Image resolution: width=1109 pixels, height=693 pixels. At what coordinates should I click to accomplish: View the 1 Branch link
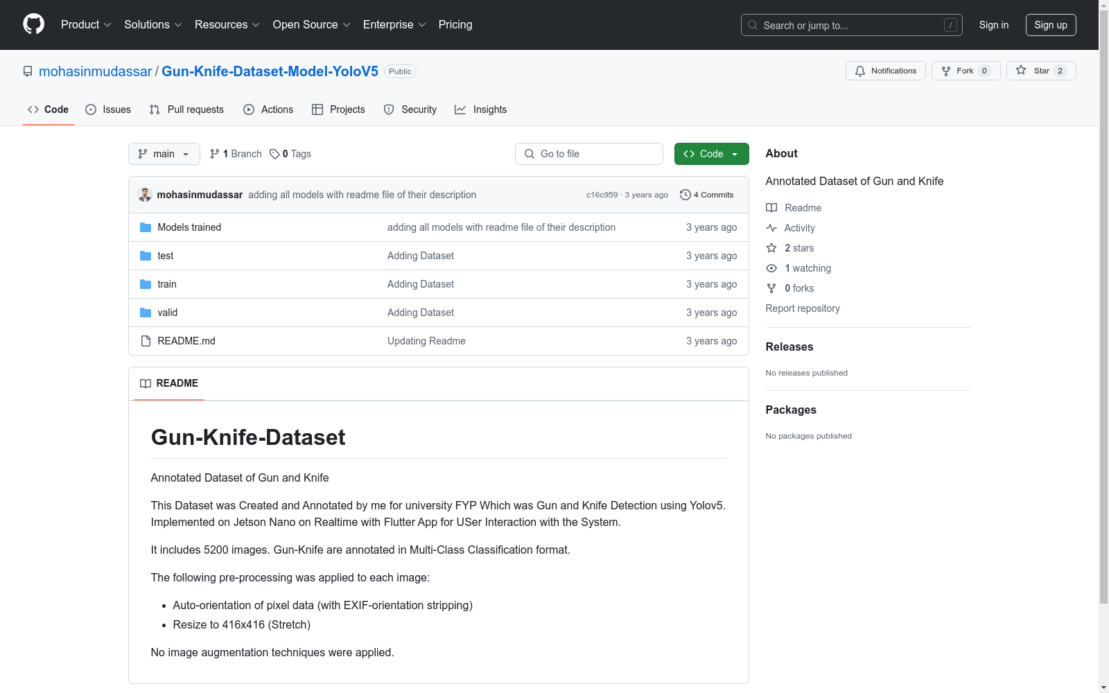click(236, 154)
